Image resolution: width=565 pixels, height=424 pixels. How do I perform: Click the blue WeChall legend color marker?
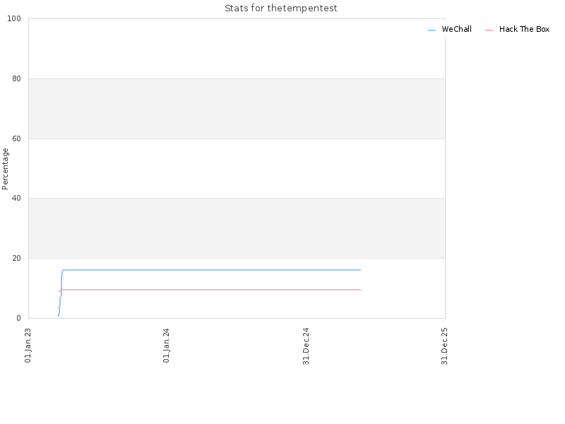(x=432, y=30)
